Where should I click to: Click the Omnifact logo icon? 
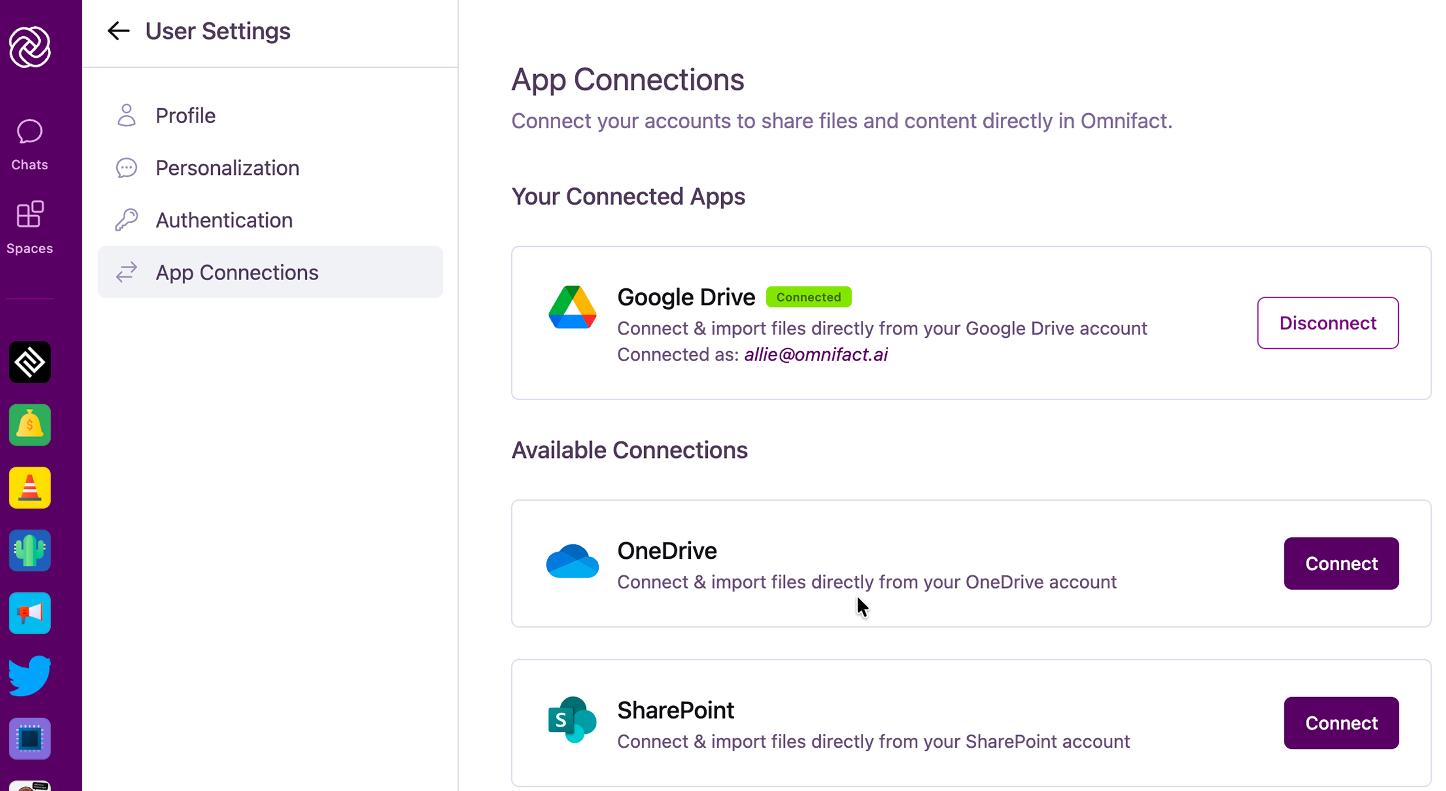(x=30, y=47)
